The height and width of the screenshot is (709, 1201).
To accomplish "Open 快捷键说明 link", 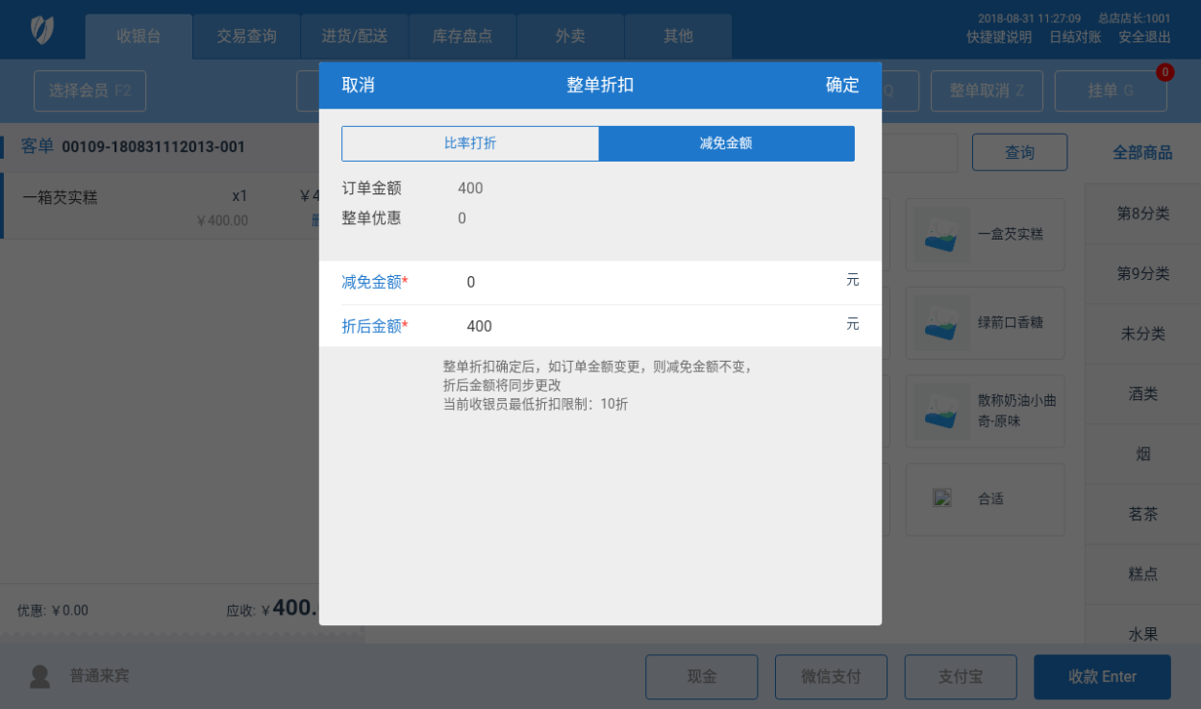I will 999,38.
